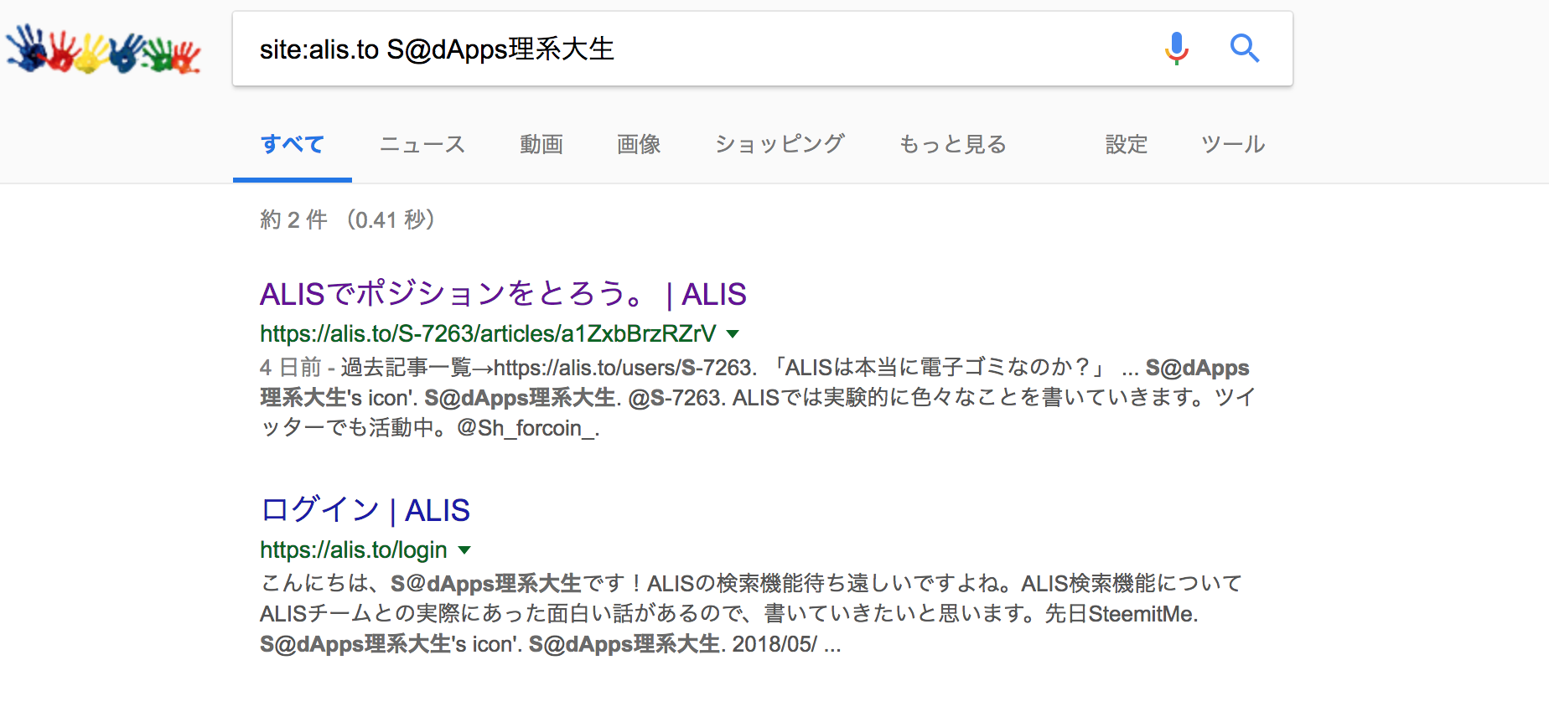Switch to the ニュース tab

click(422, 145)
